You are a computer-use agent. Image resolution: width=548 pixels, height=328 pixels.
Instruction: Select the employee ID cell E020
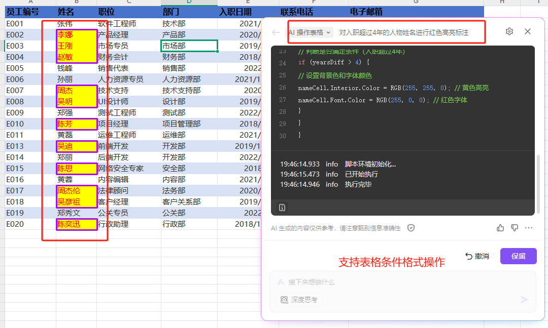(x=30, y=224)
